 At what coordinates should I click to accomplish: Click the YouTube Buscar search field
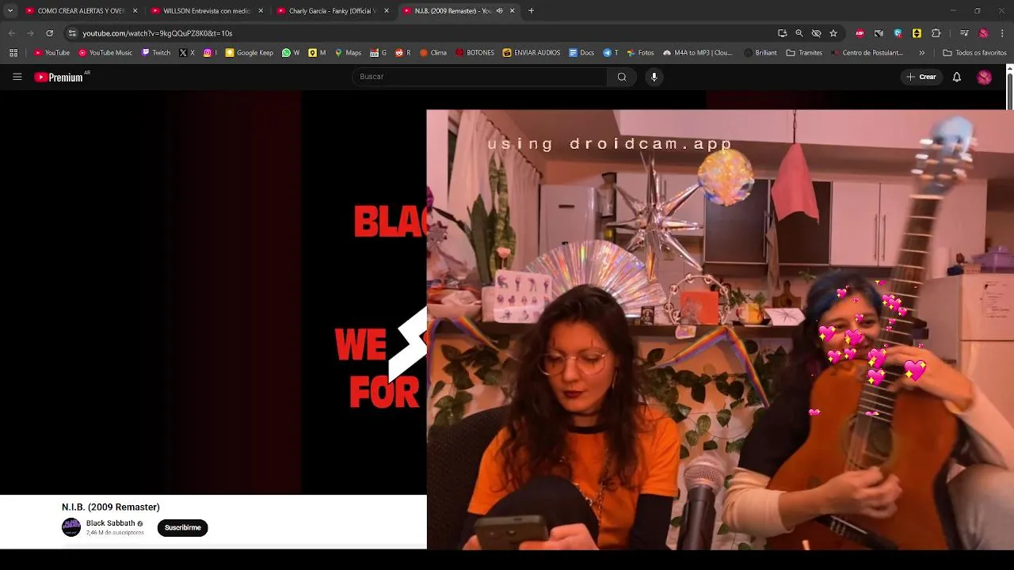point(479,77)
